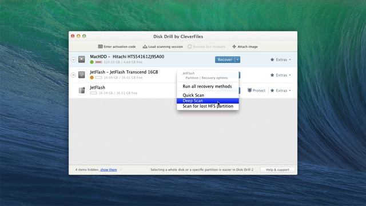The image size is (366, 206).
Task: Click Protect for the JetFlash partition
Action: click(x=256, y=90)
